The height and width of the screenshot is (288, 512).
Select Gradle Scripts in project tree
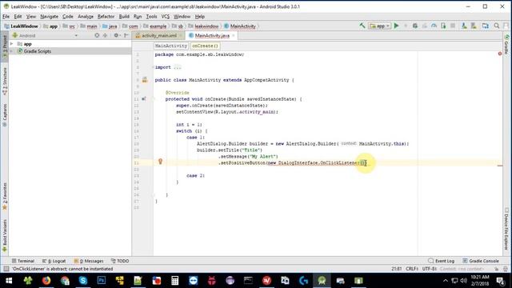(x=70, y=51)
